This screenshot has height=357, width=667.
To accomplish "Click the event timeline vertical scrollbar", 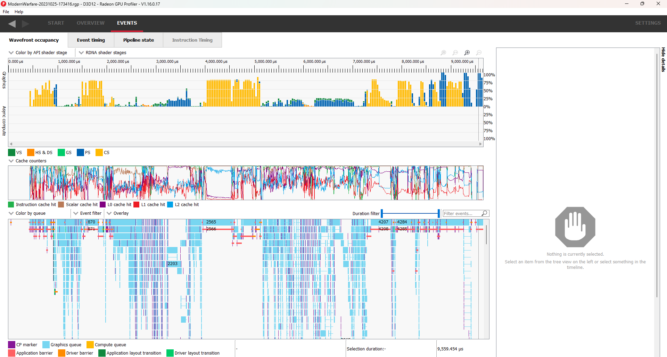I will 486,235.
